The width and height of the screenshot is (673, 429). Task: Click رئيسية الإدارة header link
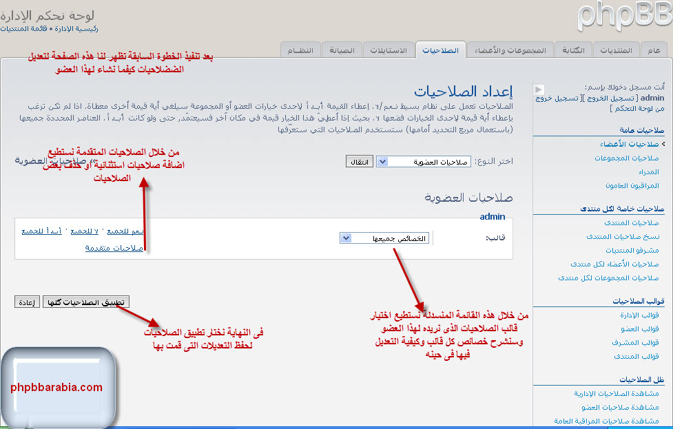(x=76, y=29)
